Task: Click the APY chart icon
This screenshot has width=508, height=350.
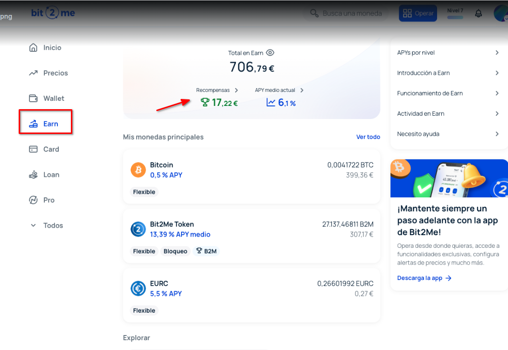Action: (x=271, y=102)
